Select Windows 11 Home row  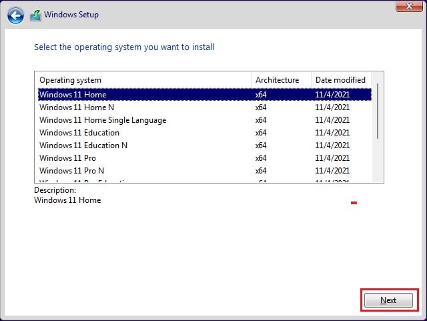(x=205, y=95)
